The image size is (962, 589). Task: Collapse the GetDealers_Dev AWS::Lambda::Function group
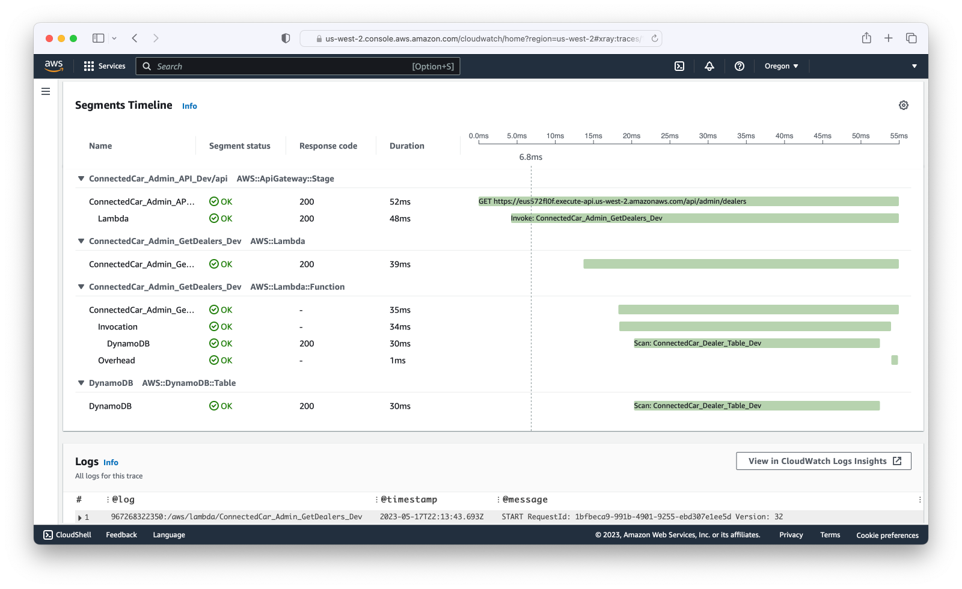pyautogui.click(x=81, y=287)
